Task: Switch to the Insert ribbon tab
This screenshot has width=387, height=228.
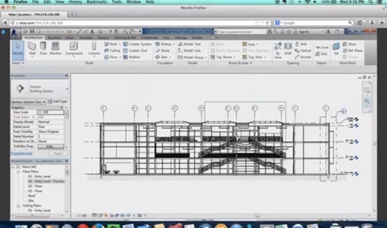Action: click(70, 38)
